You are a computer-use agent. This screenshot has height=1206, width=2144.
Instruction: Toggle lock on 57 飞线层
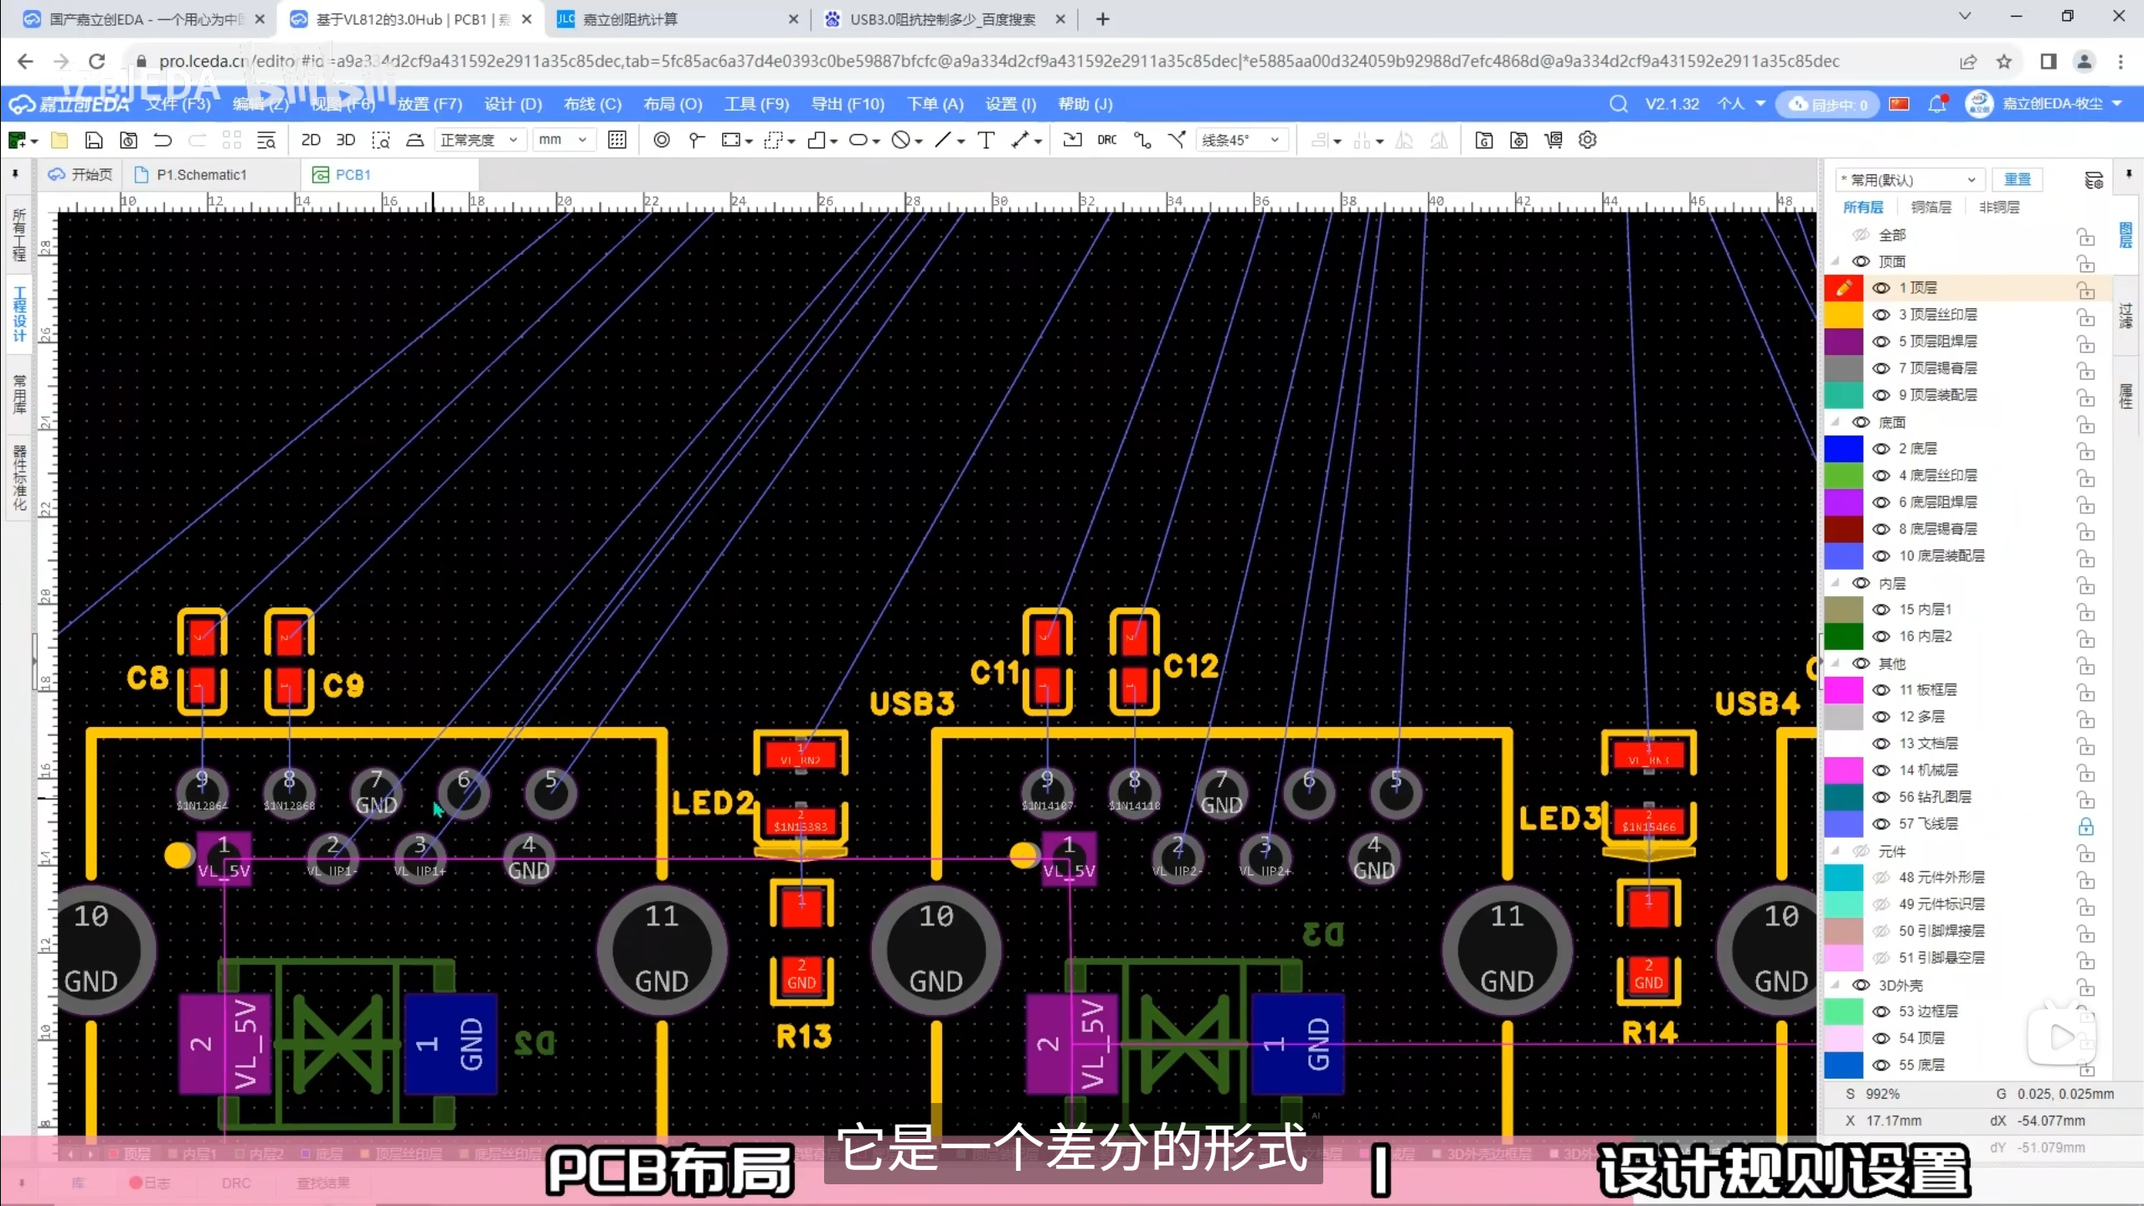pos(2085,826)
